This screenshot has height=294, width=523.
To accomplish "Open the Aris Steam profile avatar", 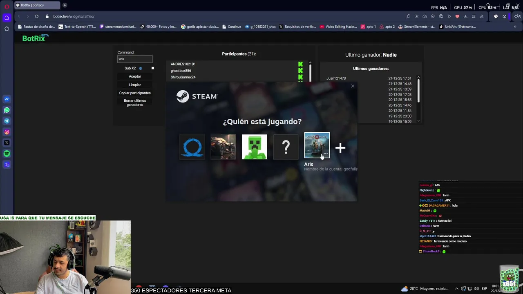I will pyautogui.click(x=317, y=145).
